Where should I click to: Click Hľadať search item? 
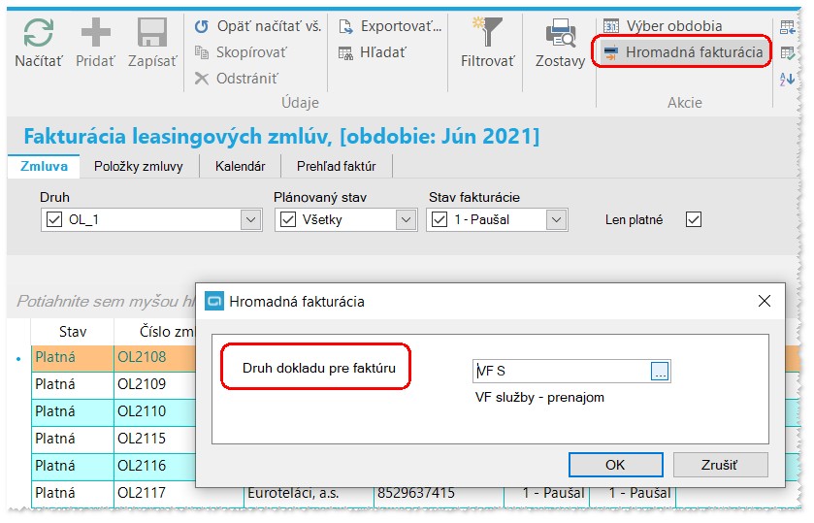pyautogui.click(x=373, y=52)
